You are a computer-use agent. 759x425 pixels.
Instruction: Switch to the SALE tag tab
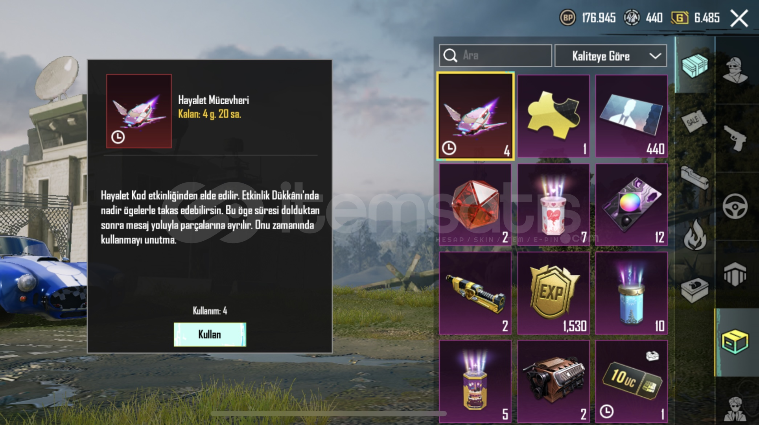(x=695, y=121)
